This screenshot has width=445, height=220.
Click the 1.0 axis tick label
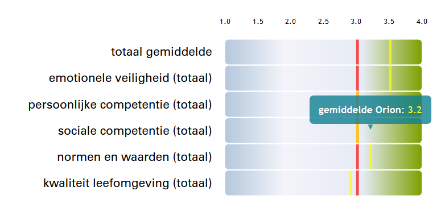tap(225, 22)
